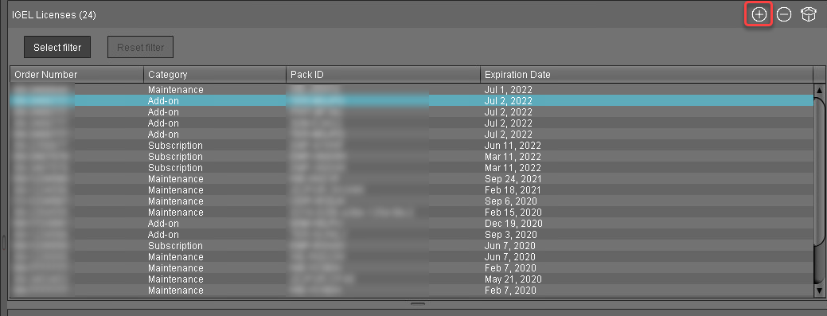
Task: Open the license package box icon
Action: coord(809,15)
